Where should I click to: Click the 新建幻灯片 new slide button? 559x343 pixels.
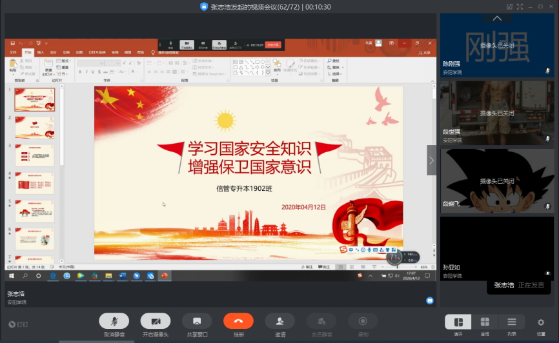(x=48, y=67)
